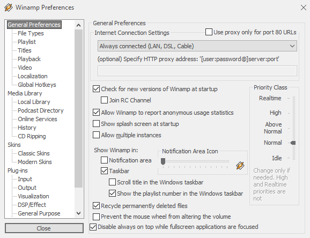The height and width of the screenshot is (238, 310).
Task: Click the Winamp notification area preview icon
Action: 240,166
